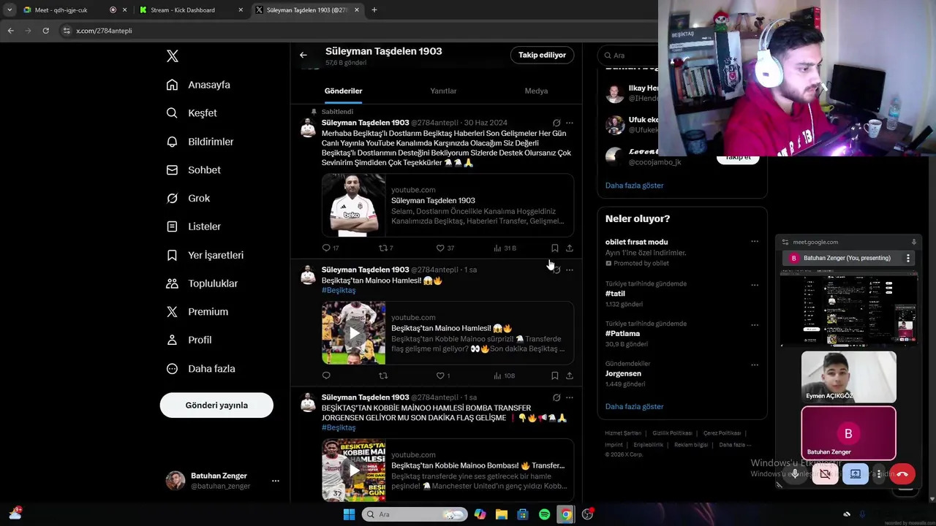Switch to Gönderiler tab
This screenshot has width=936, height=526.
click(343, 91)
